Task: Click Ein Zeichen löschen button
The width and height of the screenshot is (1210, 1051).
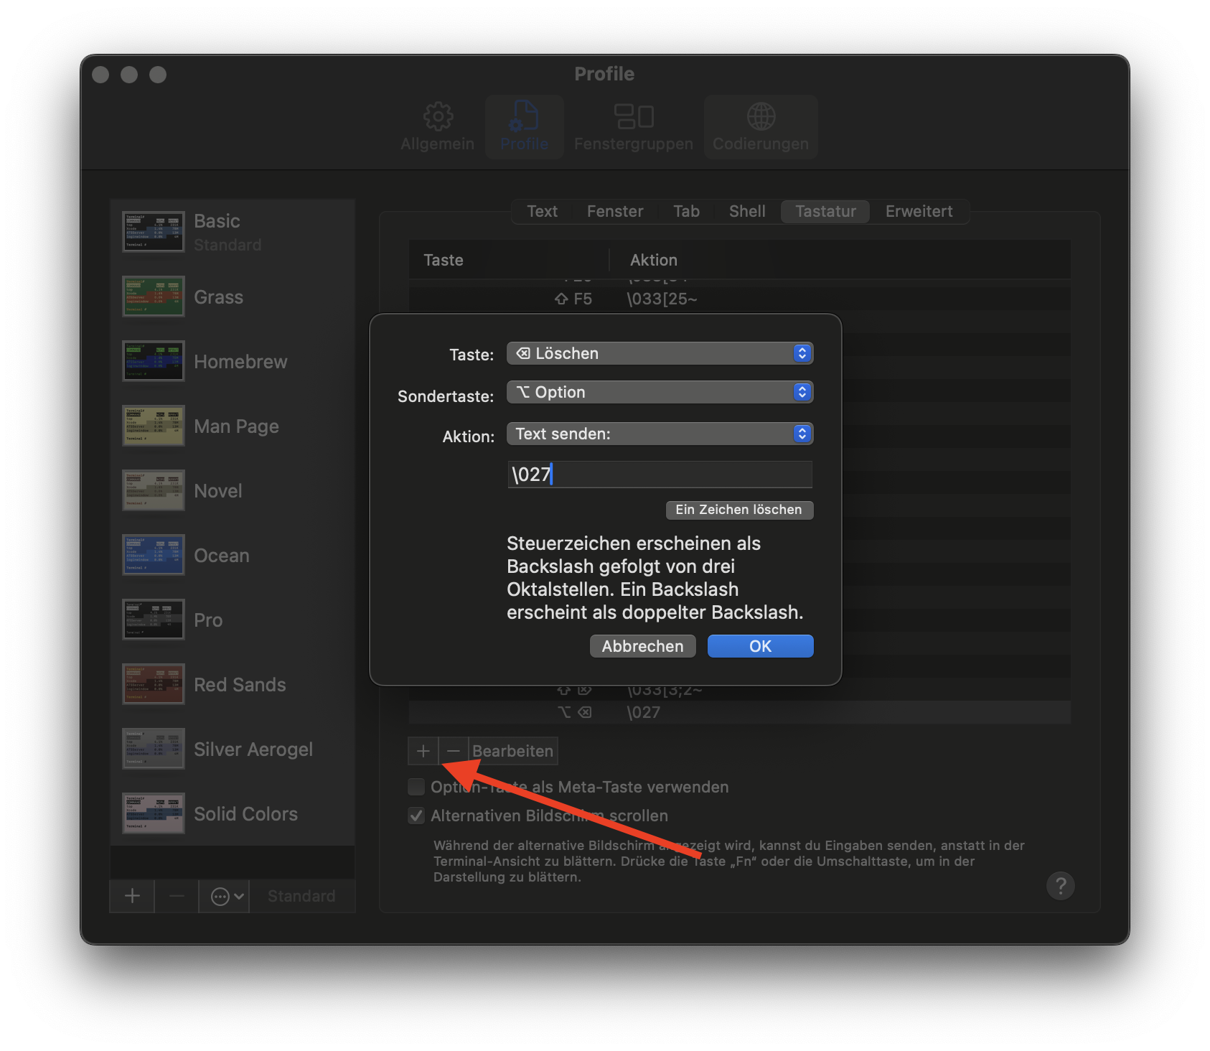Action: point(739,510)
